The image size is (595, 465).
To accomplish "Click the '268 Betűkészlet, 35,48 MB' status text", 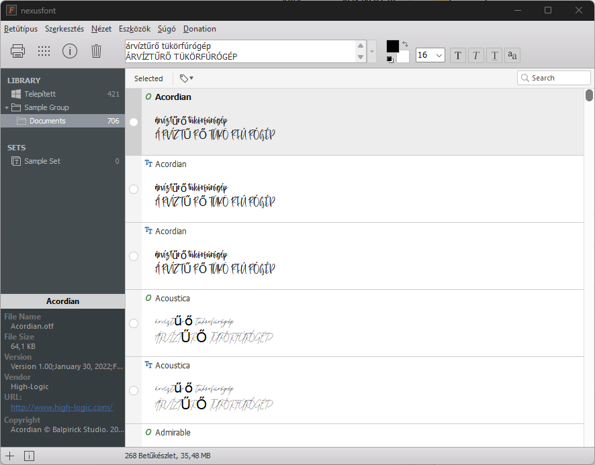I will point(167,456).
